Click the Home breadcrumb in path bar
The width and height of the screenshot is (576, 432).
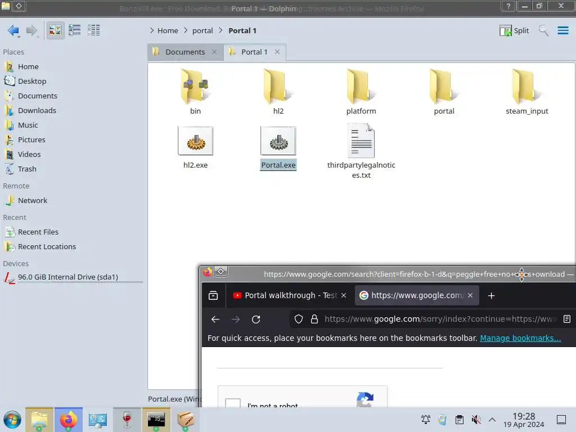(x=168, y=30)
